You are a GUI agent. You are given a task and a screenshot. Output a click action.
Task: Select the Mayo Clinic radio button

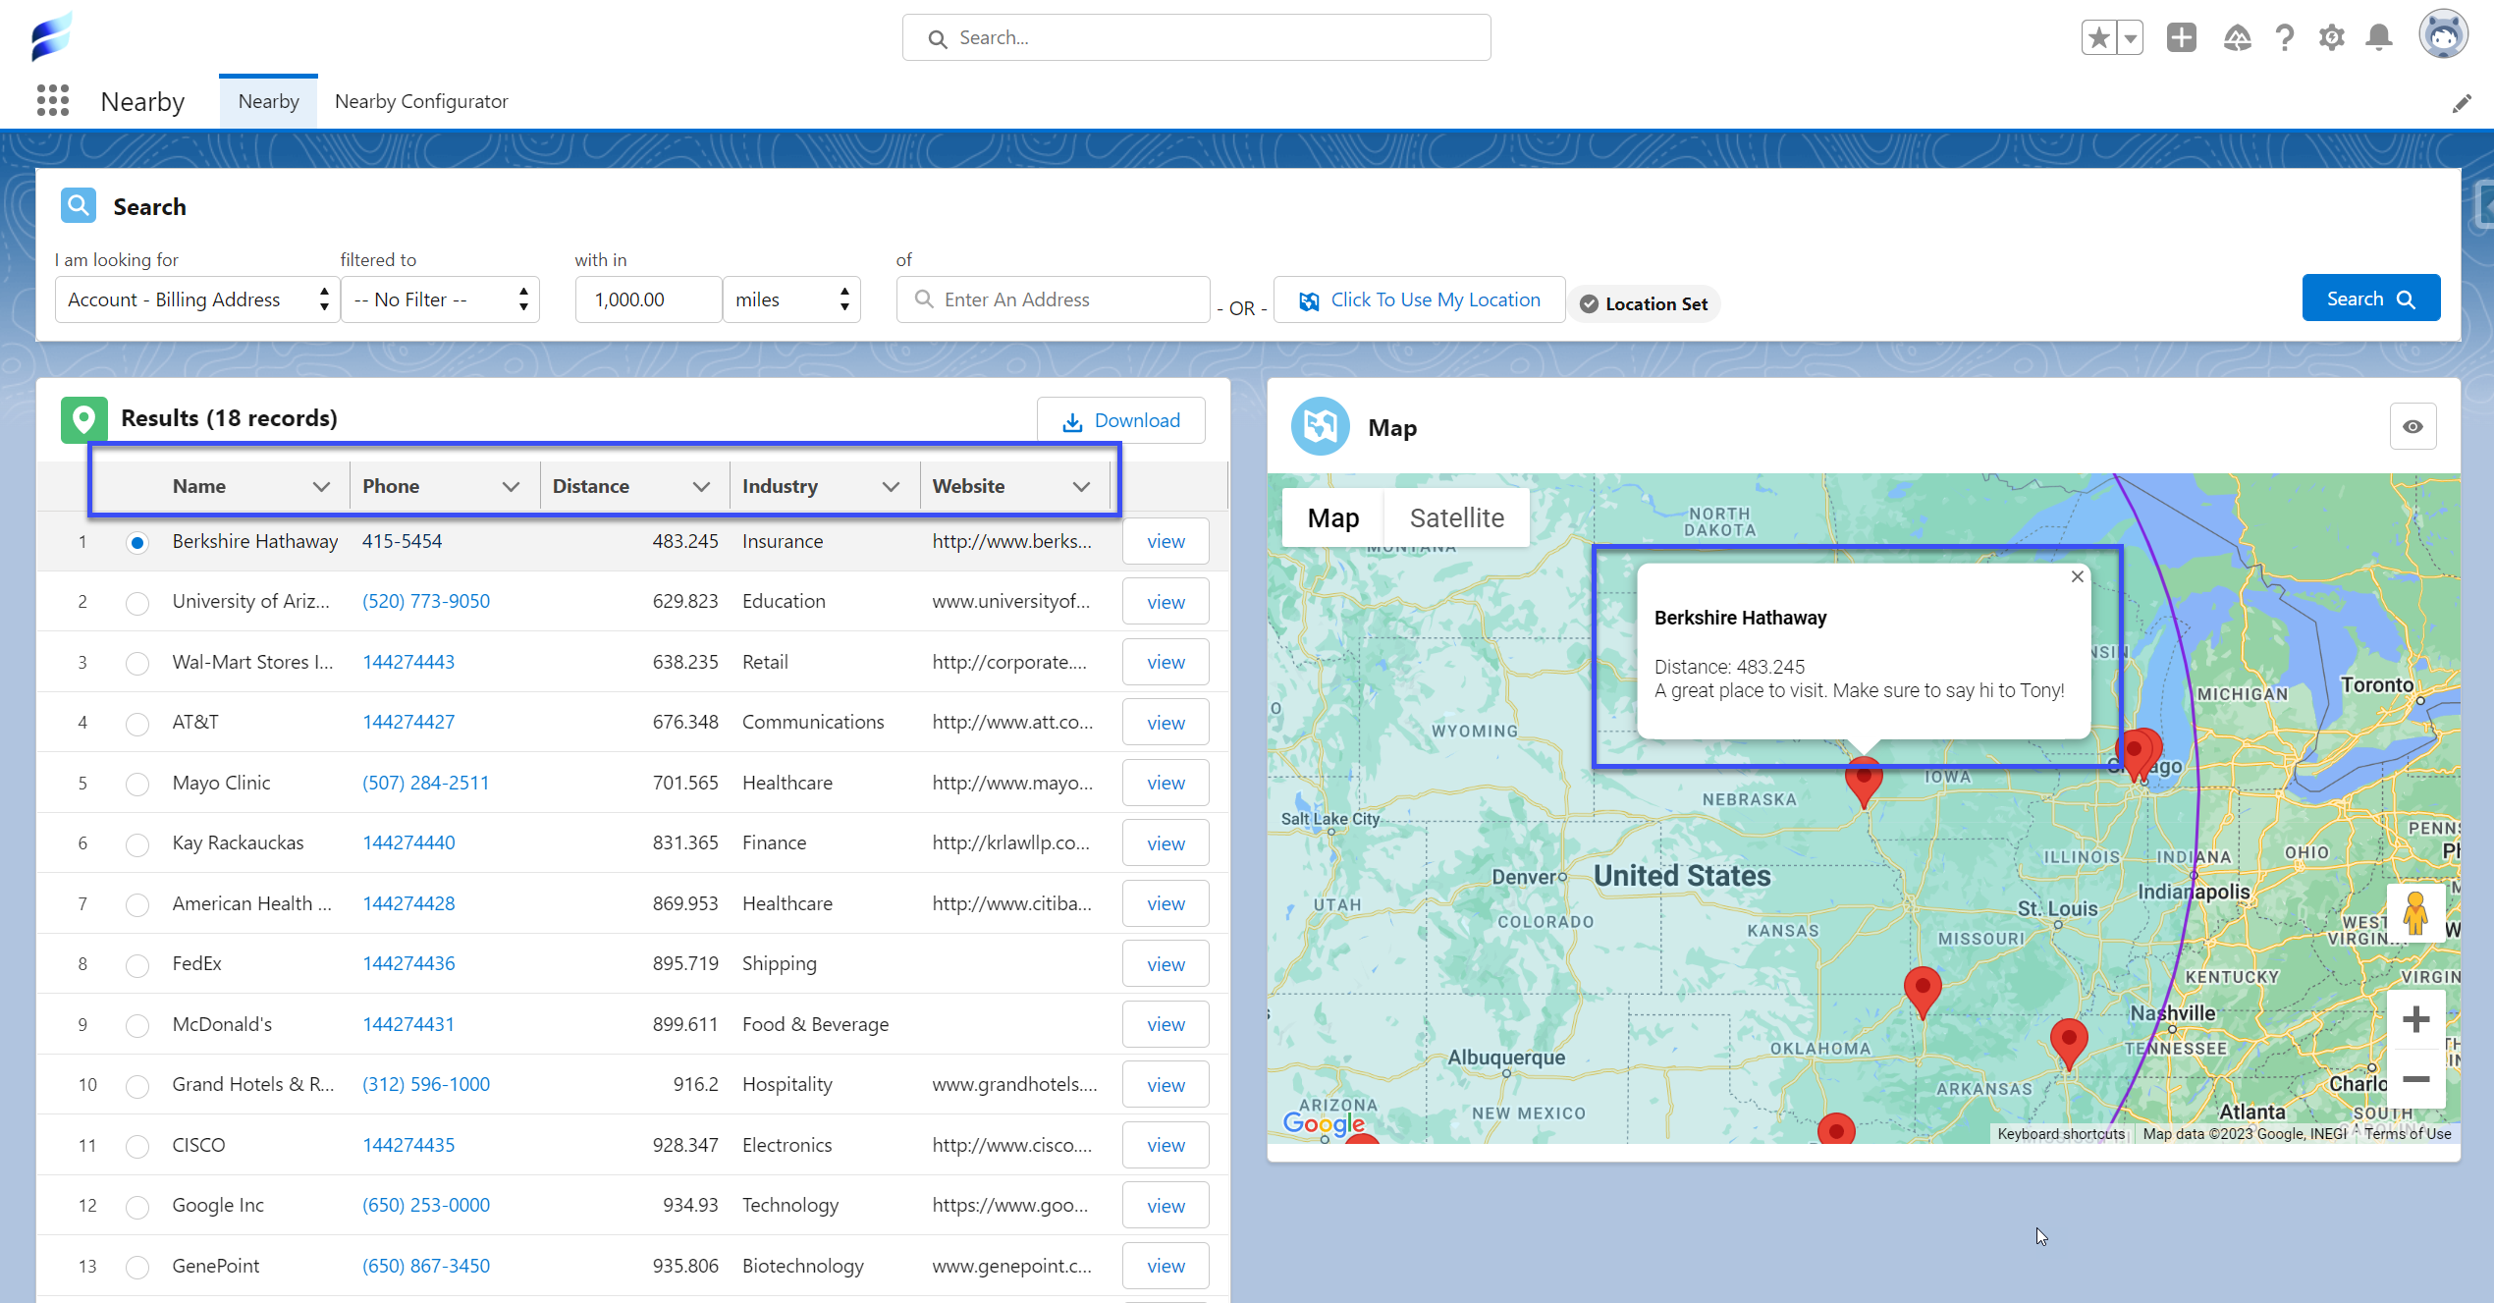137,784
